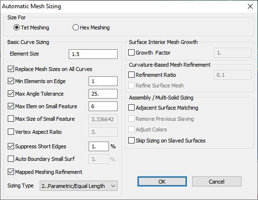Uncheck Suppress Short Edges
This screenshot has width=258, height=200.
click(11, 146)
